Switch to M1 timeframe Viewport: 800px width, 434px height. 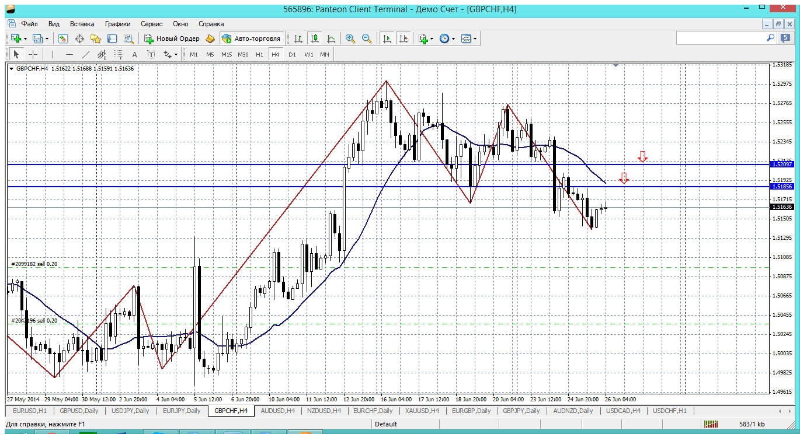[x=194, y=54]
